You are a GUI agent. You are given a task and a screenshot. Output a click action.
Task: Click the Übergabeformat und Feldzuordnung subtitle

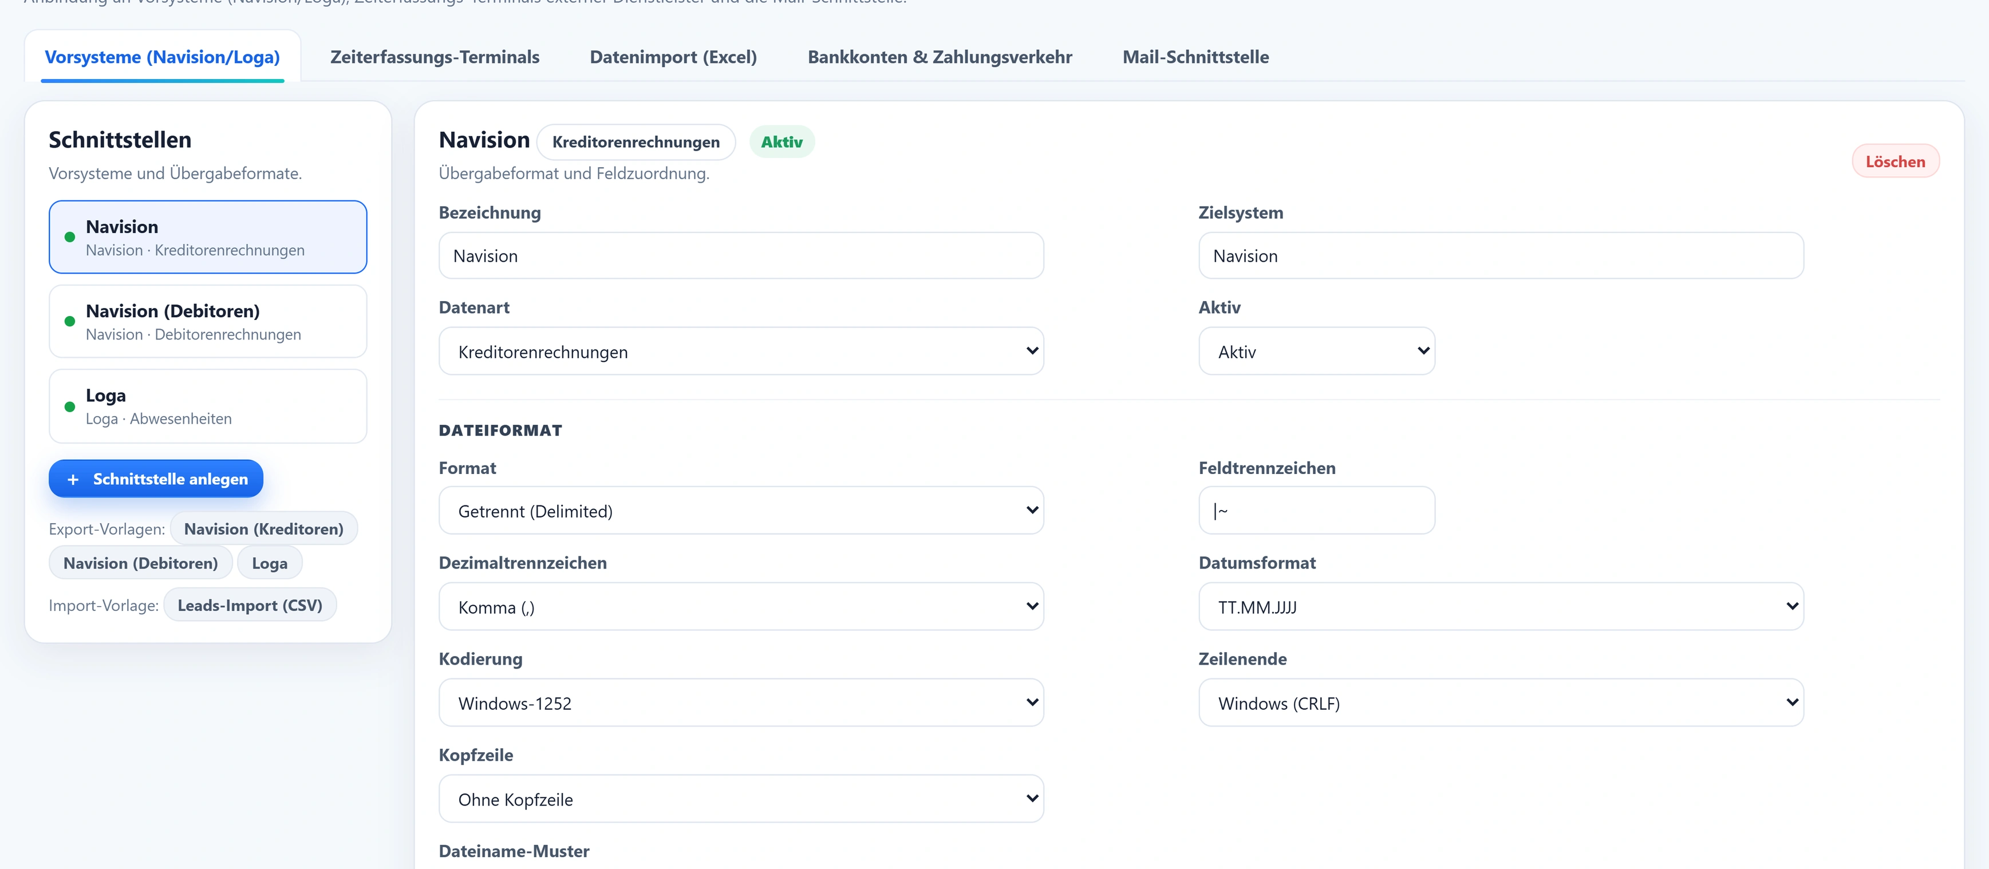click(574, 173)
